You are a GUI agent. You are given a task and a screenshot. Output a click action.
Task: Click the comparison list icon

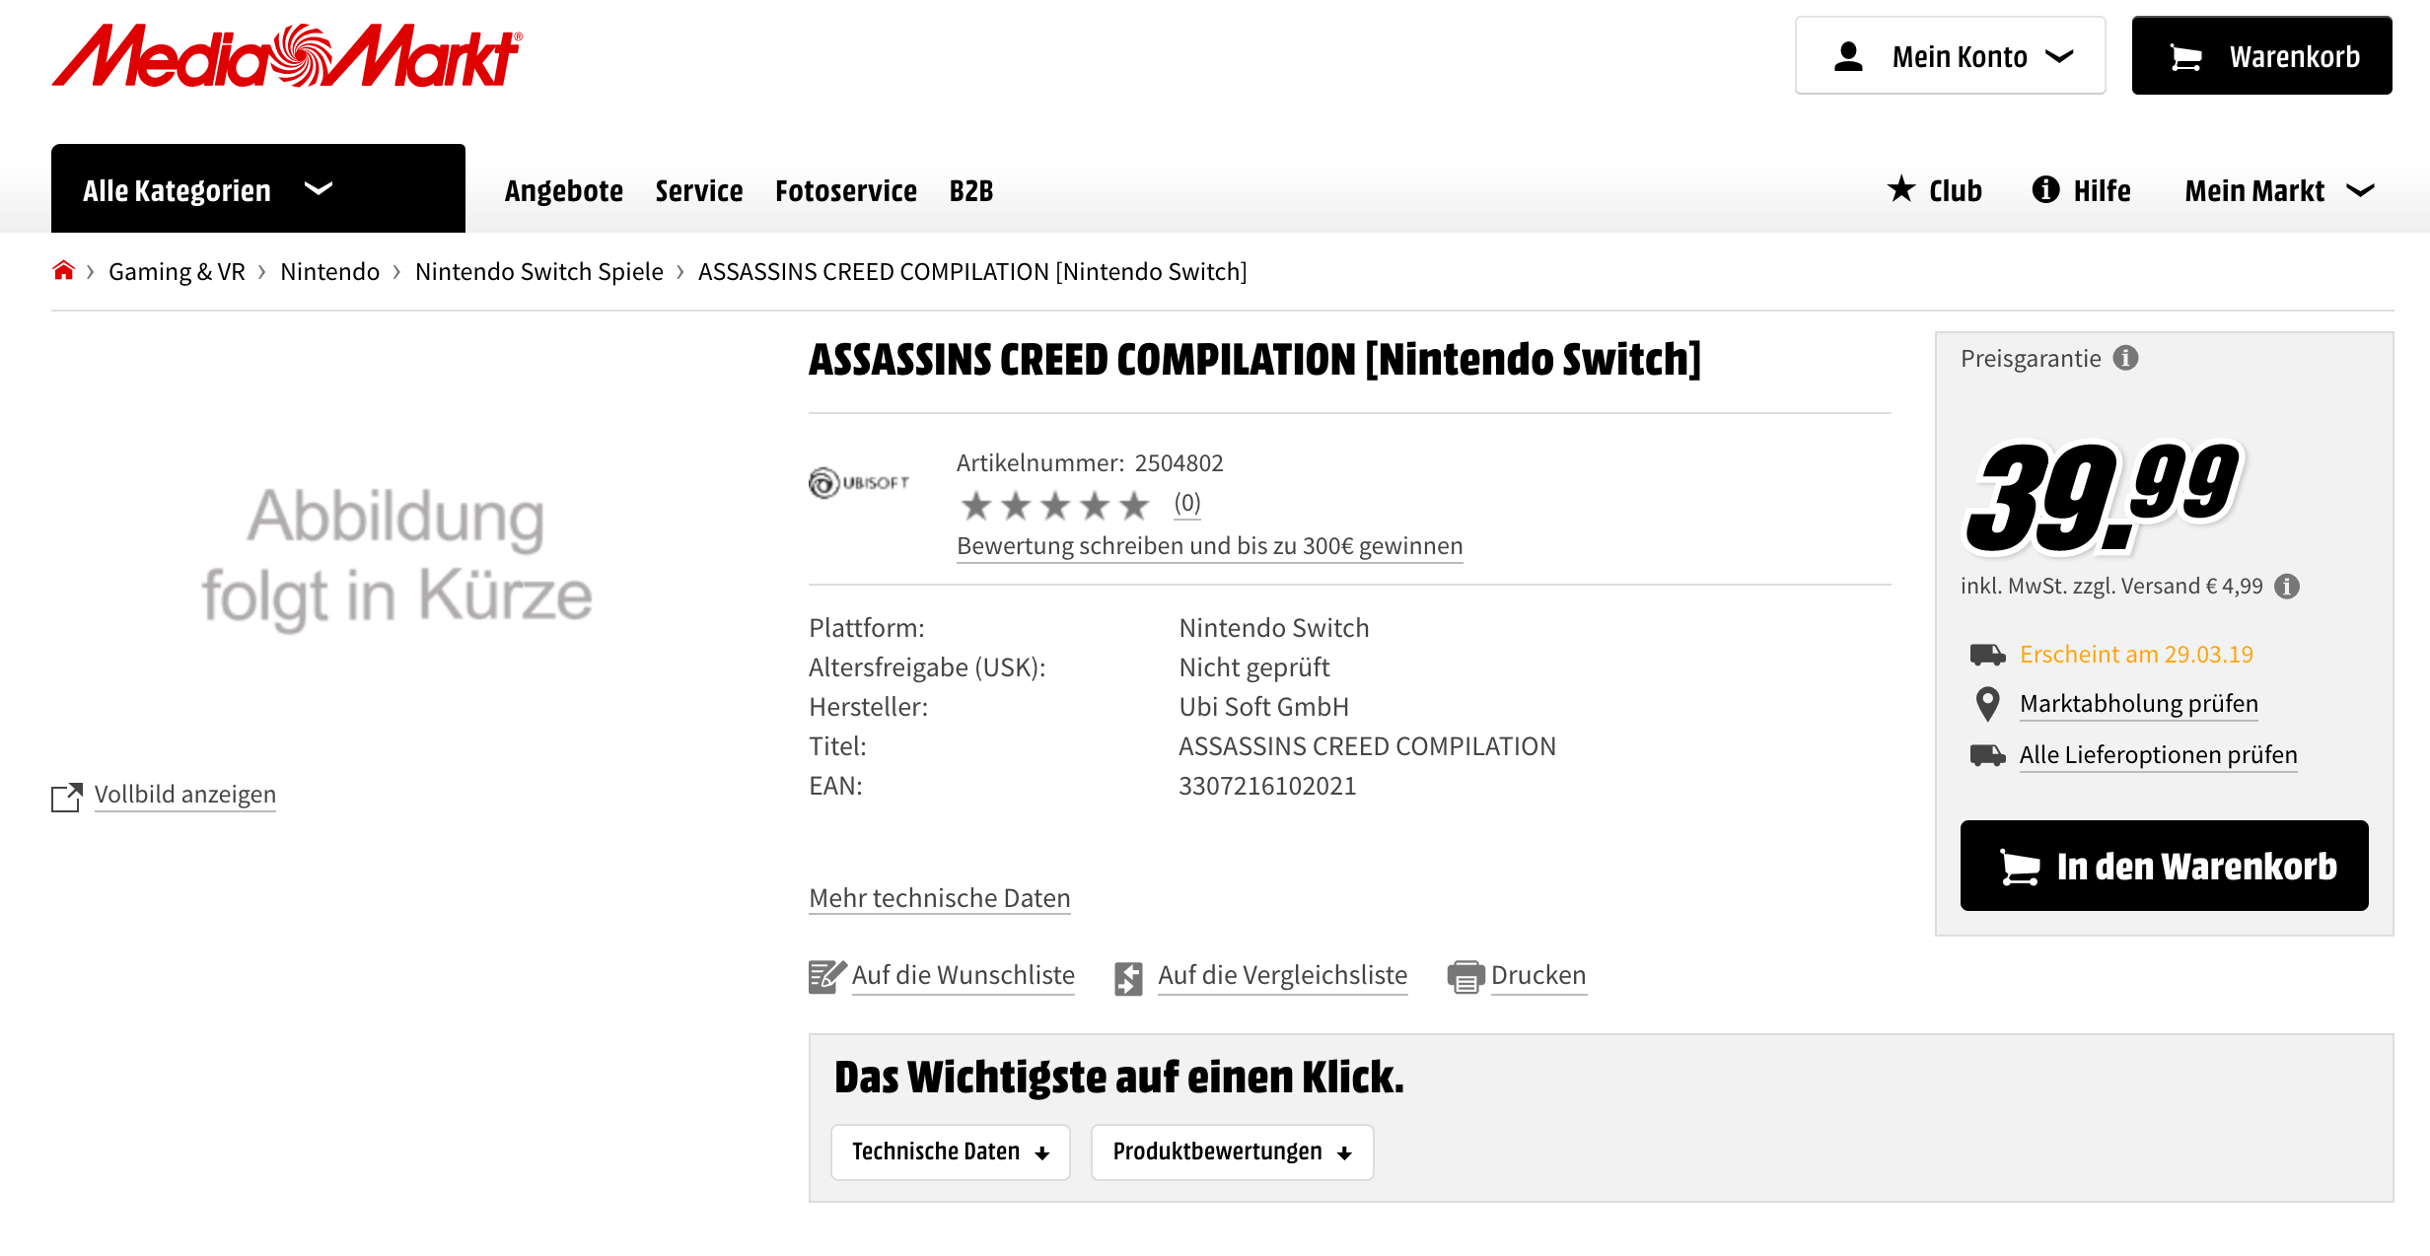(x=1129, y=978)
